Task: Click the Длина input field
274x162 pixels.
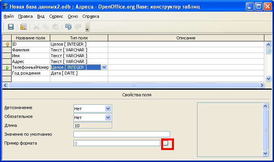Action: coord(93,126)
